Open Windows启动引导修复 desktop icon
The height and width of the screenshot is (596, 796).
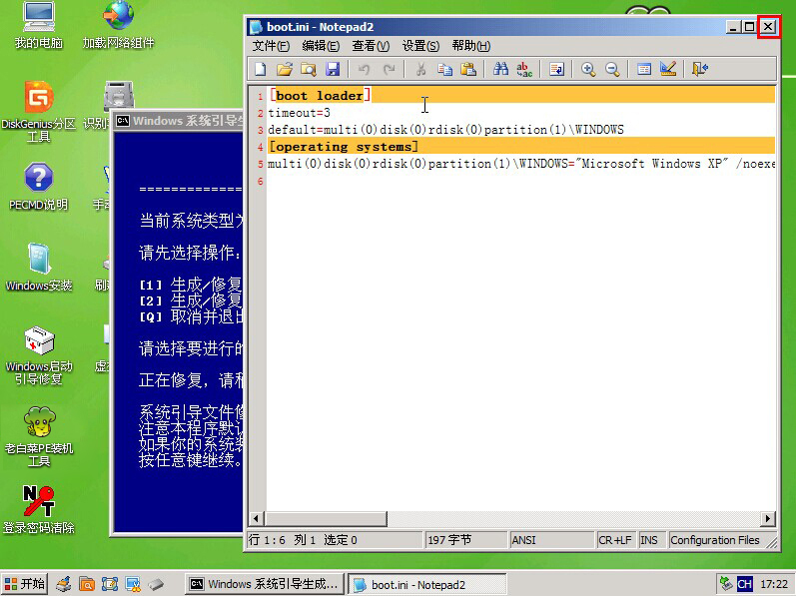tap(39, 355)
